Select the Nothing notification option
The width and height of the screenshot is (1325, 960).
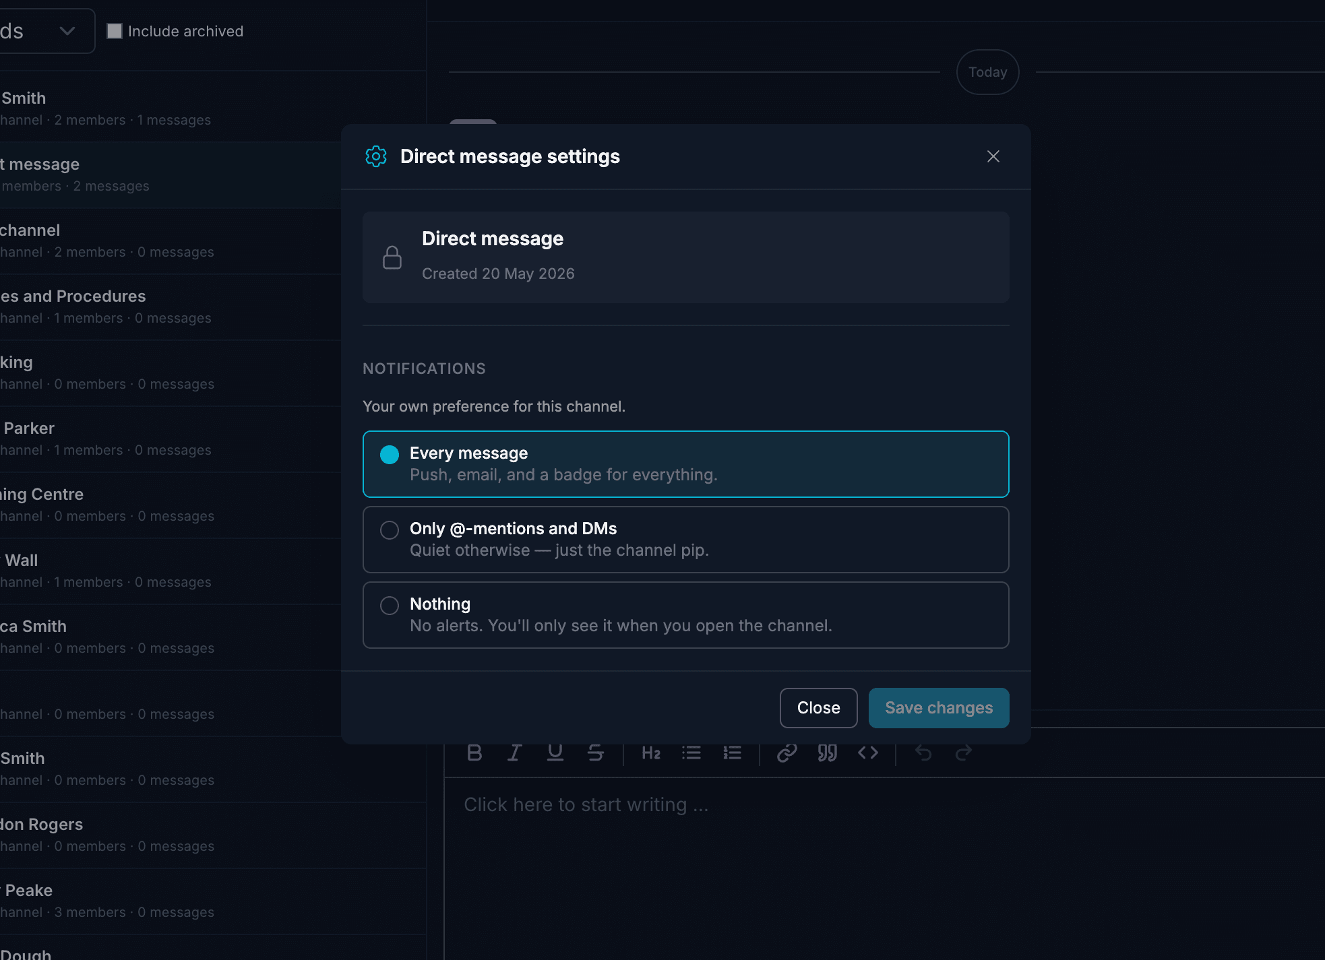click(x=685, y=615)
